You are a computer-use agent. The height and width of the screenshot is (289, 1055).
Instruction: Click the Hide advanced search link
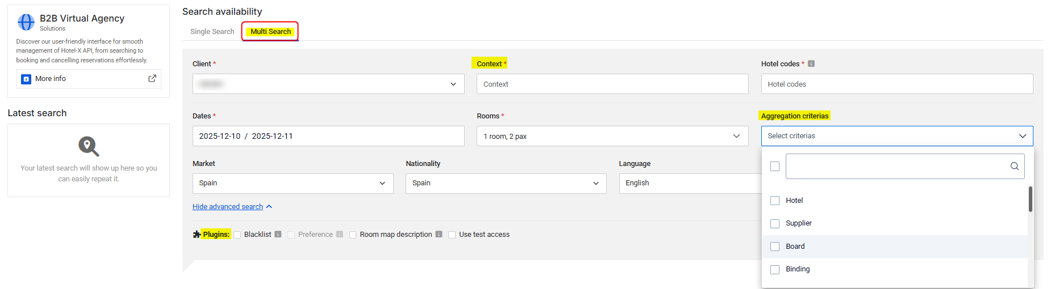228,207
